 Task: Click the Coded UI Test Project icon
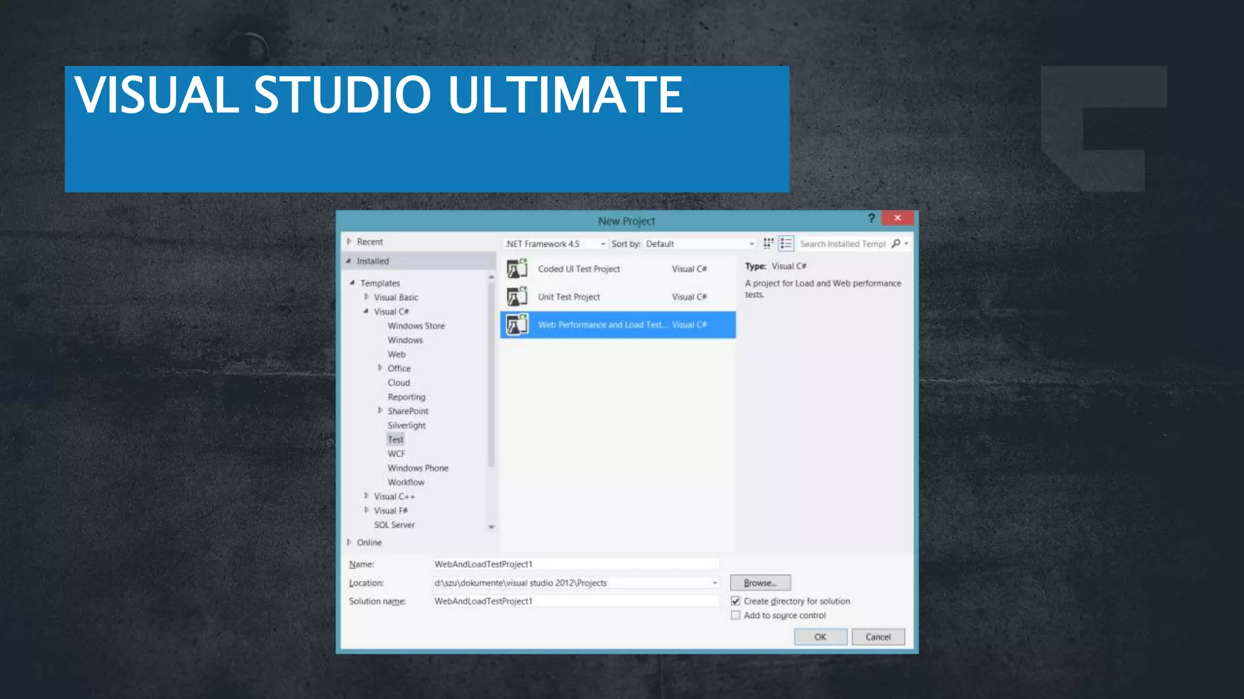pyautogui.click(x=517, y=268)
